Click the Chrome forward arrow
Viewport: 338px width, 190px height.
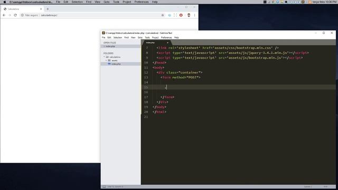tap(10, 15)
